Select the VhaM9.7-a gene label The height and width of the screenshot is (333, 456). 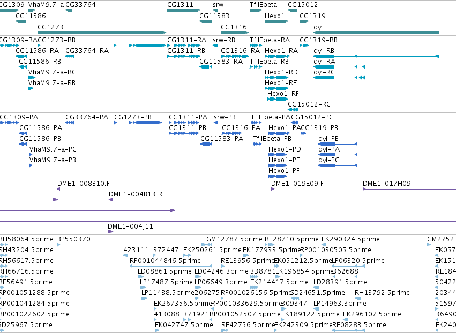tap(46, 5)
